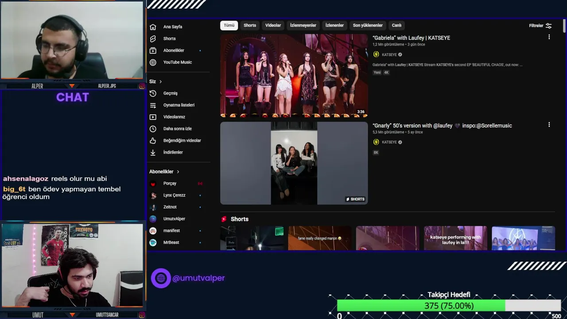The width and height of the screenshot is (567, 319).
Task: Open the Shorts sidebar icon
Action: [x=153, y=39]
